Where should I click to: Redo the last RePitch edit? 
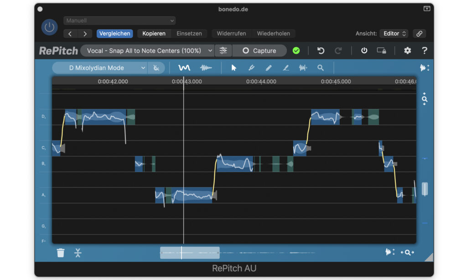338,51
